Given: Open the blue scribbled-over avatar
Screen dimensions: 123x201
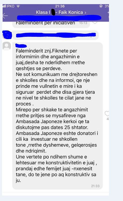Looking at the screenshot, I should point(7,35).
